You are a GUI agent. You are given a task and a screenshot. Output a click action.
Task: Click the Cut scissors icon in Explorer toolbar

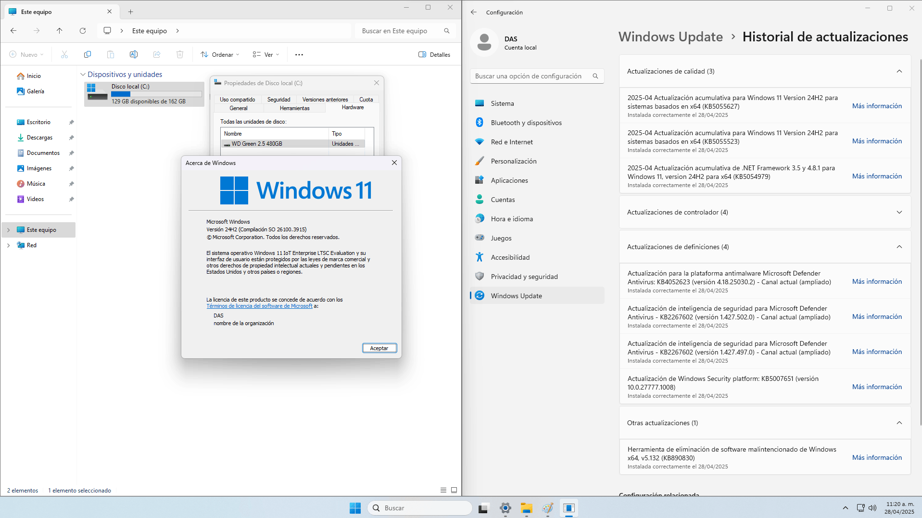click(64, 54)
